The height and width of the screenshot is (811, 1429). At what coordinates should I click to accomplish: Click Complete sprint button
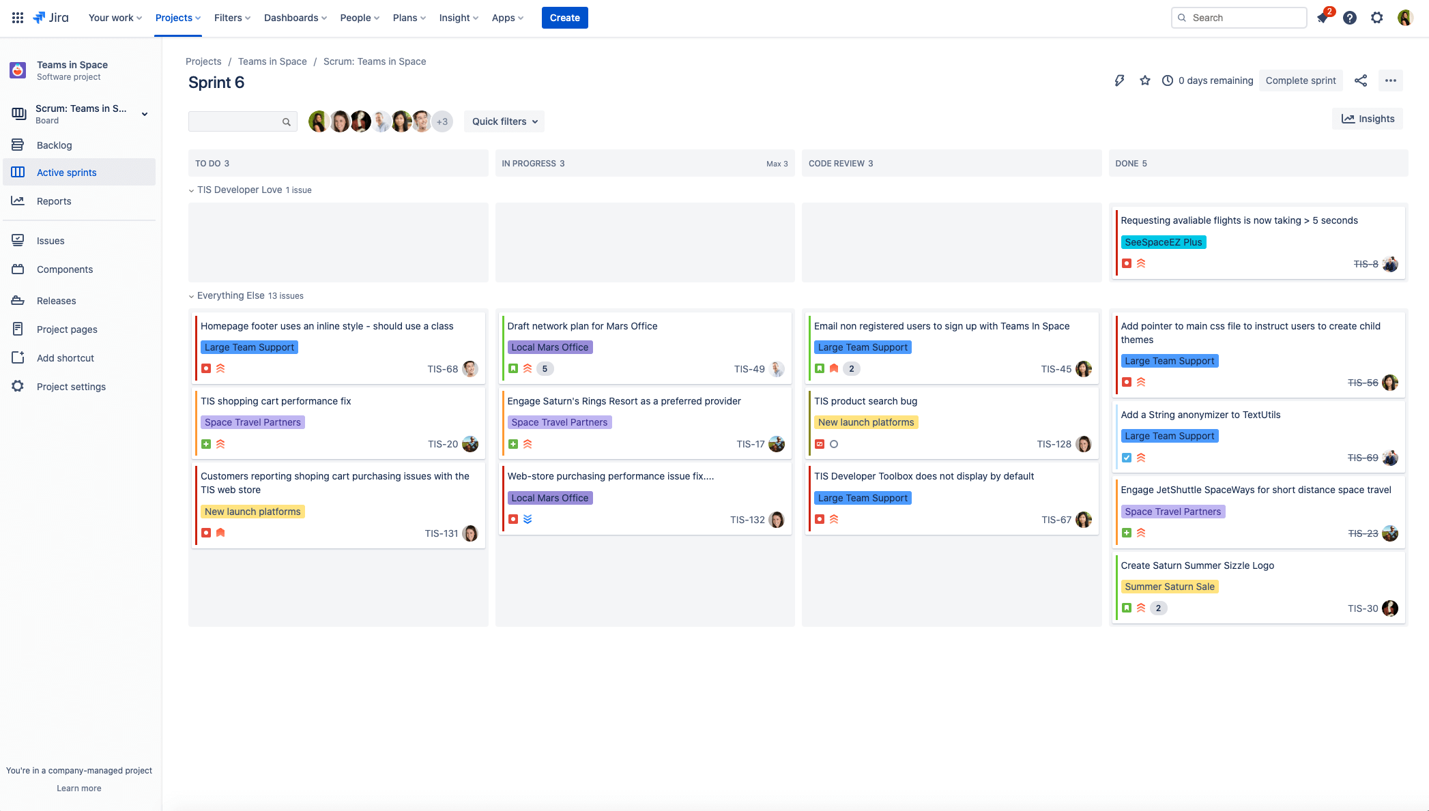[x=1301, y=80]
